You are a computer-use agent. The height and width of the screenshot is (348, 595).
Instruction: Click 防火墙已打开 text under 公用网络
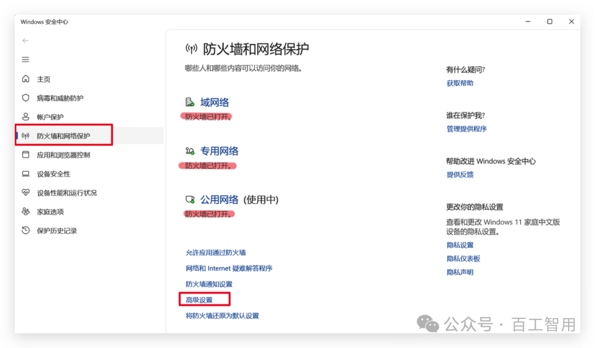208,214
